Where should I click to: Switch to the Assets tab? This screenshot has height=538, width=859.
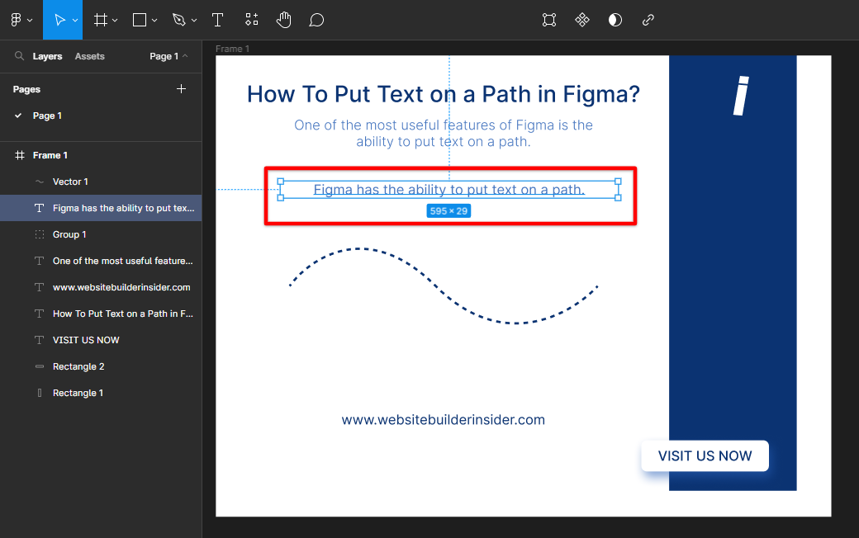pyautogui.click(x=89, y=56)
